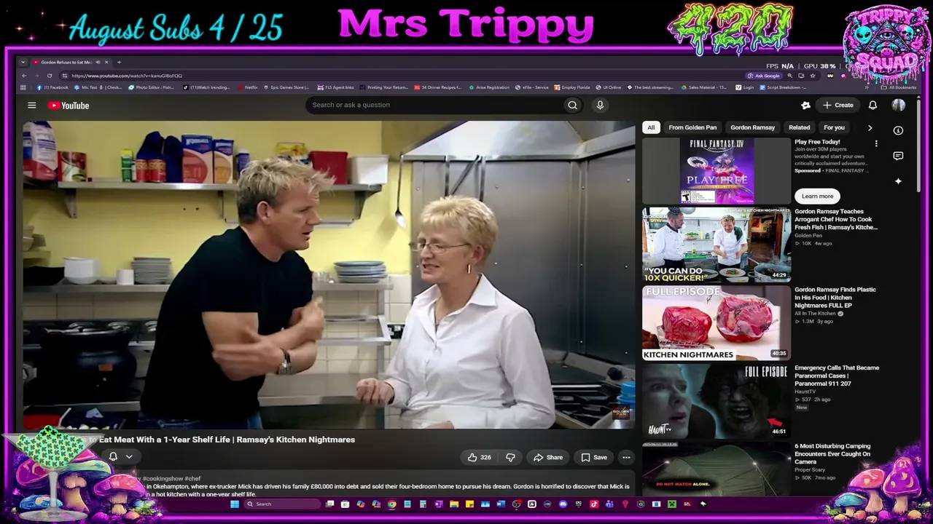Image resolution: width=933 pixels, height=524 pixels.
Task: Open the YouTube guide hamburger menu
Action: point(31,106)
